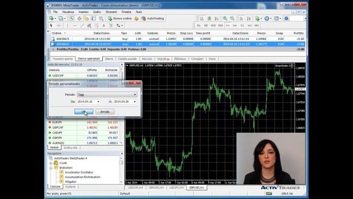Confirm the dialog with the OK button

[x=84, y=112]
